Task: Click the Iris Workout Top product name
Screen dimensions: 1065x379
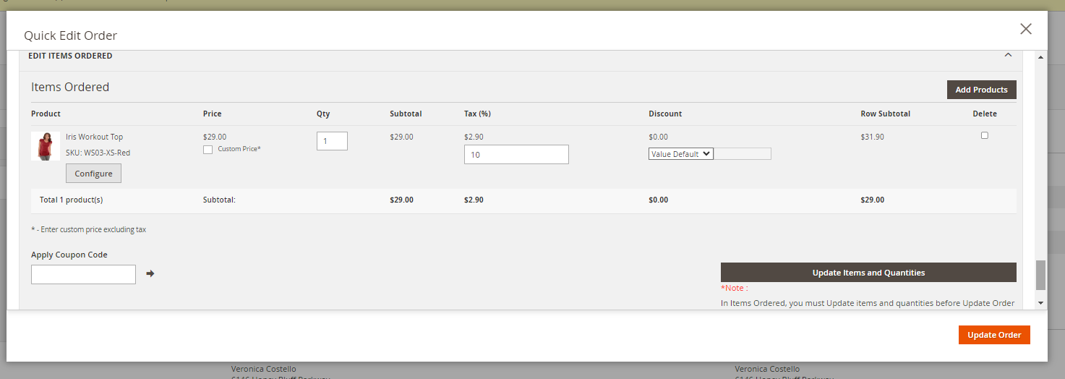Action: (94, 137)
